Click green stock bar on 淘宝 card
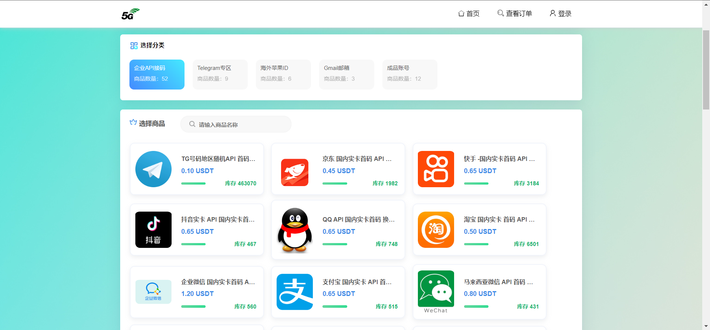 [x=476, y=244]
